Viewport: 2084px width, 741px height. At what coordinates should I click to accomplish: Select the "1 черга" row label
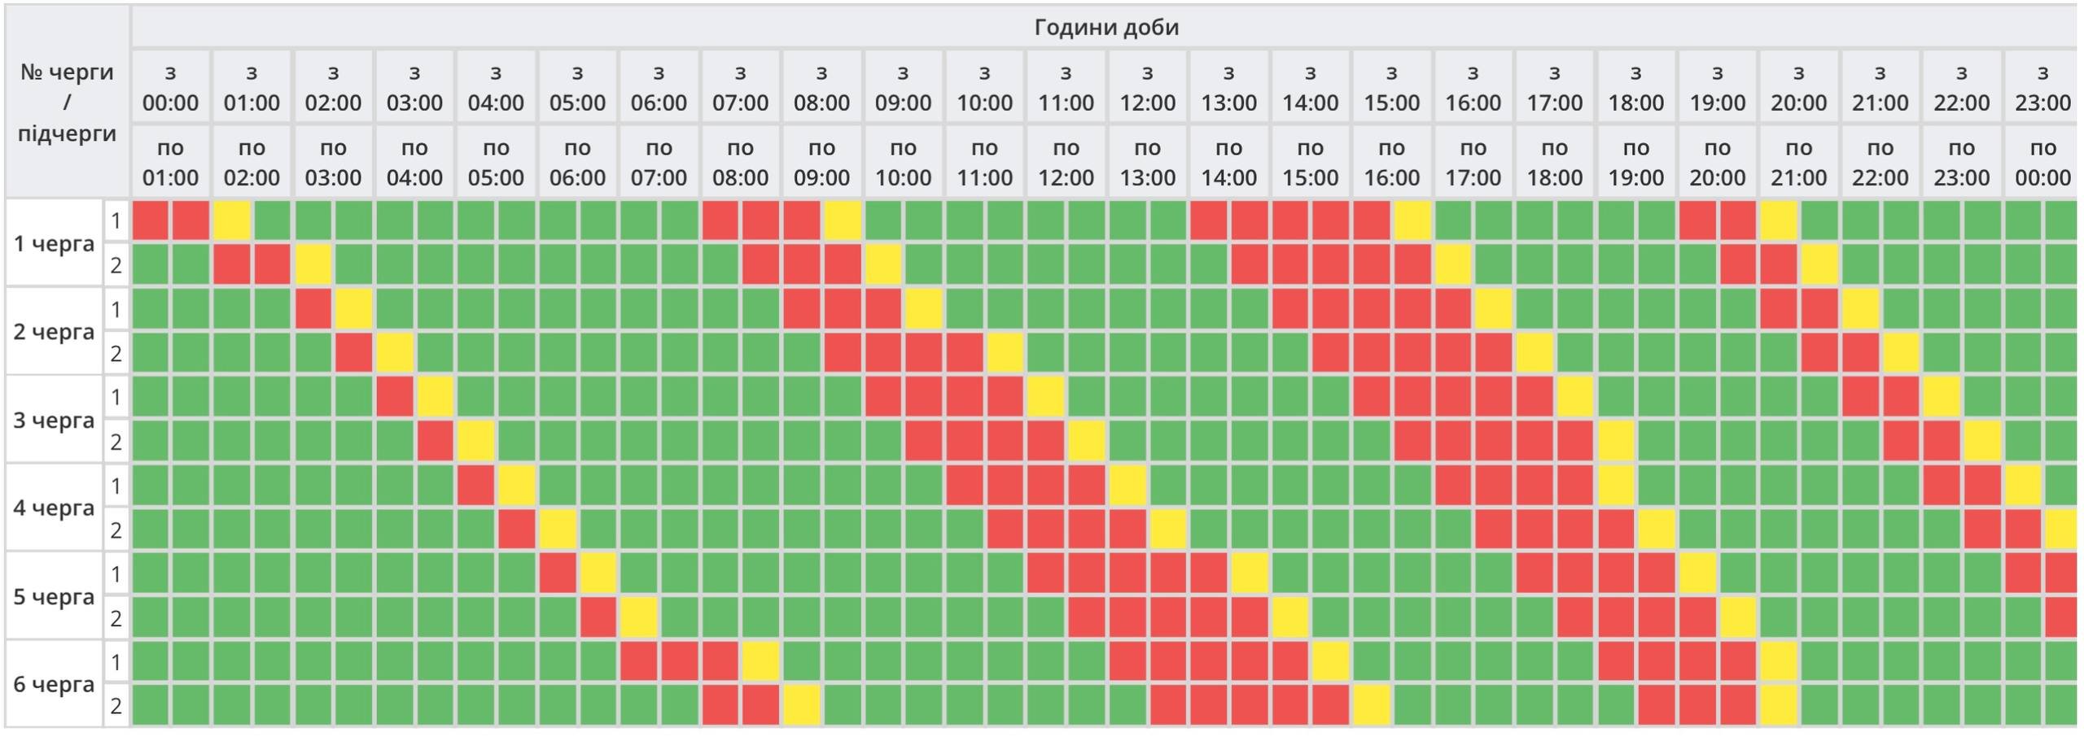(x=54, y=243)
